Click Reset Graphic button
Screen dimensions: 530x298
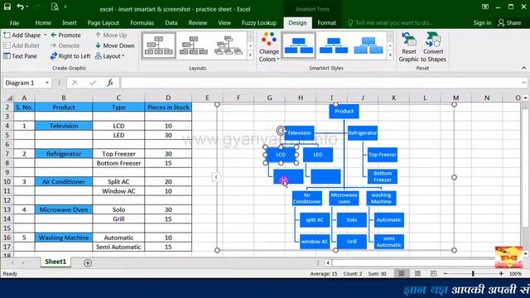tap(409, 47)
